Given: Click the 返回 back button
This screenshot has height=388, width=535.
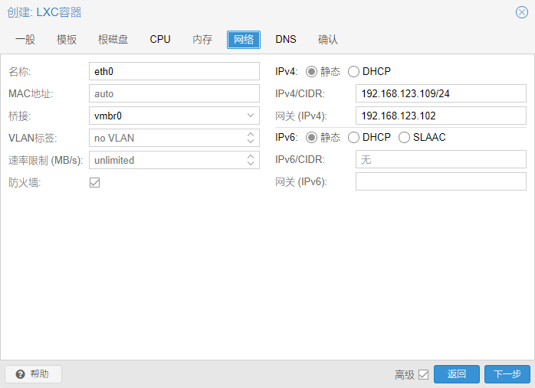Looking at the screenshot, I should (x=457, y=374).
